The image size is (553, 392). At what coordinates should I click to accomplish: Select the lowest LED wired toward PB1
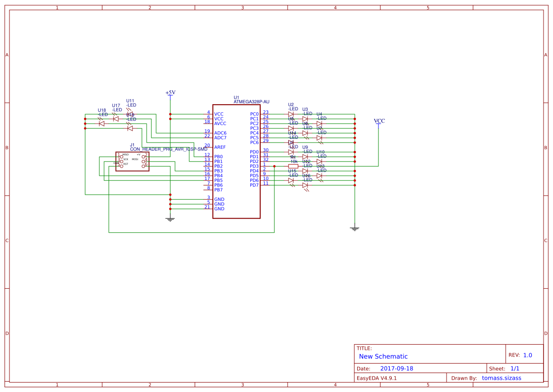pyautogui.click(x=130, y=129)
